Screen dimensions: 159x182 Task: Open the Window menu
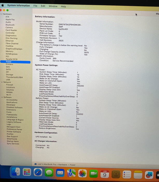click(x=53, y=6)
